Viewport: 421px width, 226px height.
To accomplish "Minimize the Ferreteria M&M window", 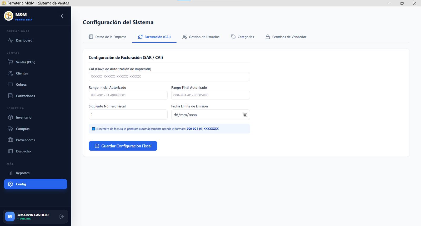I will click(389, 3).
